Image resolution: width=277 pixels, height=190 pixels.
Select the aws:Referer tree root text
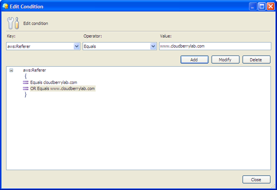pos(35,70)
